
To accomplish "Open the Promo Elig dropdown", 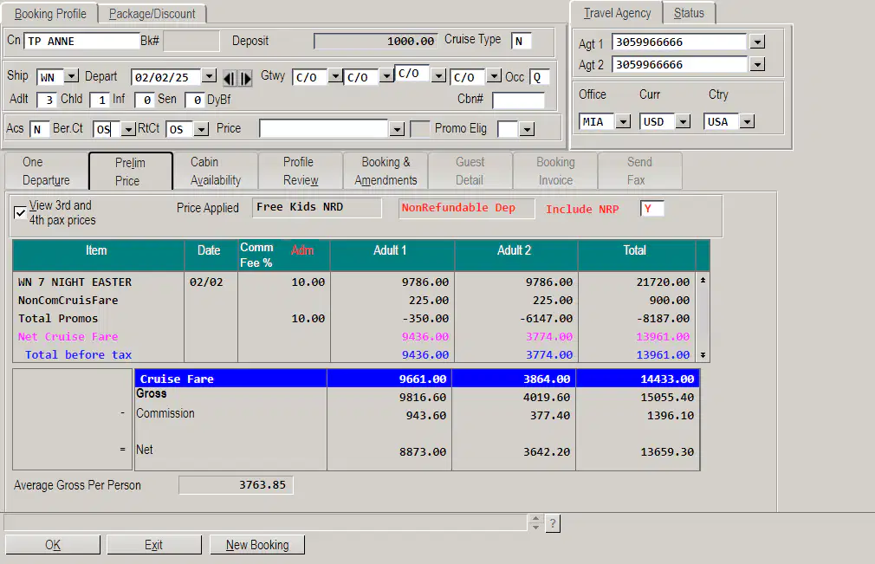I will pyautogui.click(x=527, y=129).
